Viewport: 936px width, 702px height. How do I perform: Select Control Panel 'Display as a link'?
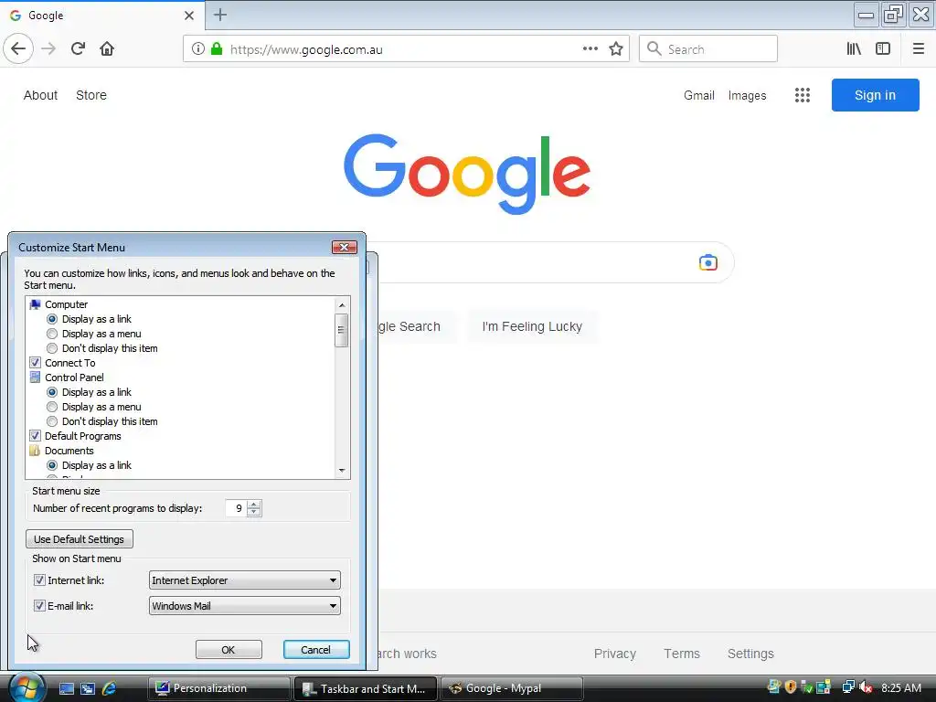point(52,392)
